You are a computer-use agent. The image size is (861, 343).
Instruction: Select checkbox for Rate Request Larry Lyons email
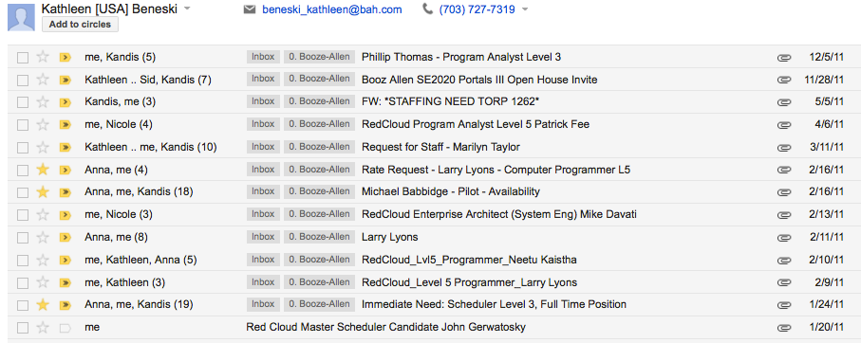(23, 170)
